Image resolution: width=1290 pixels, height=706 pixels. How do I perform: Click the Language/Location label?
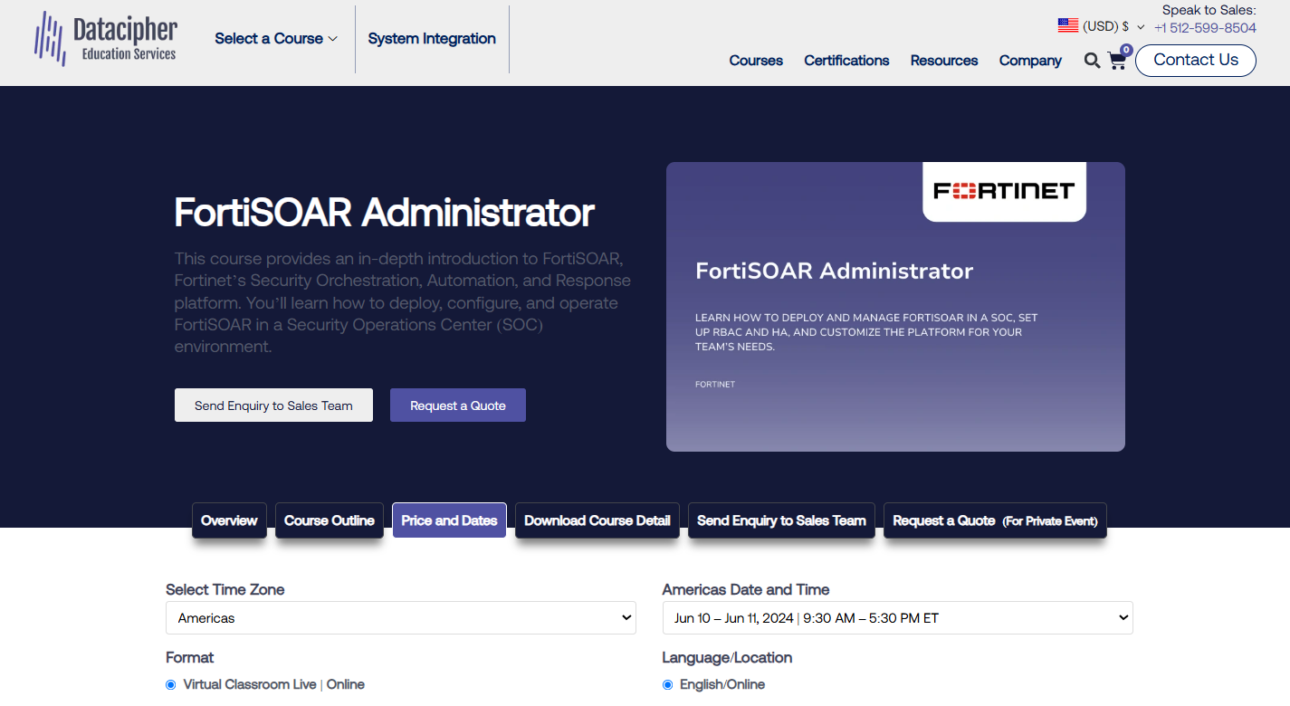tap(727, 658)
